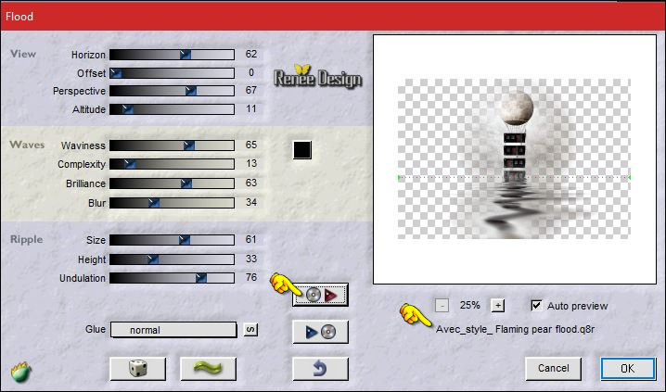Open the Glue mode dropdown
The image size is (666, 392).
coord(173,330)
